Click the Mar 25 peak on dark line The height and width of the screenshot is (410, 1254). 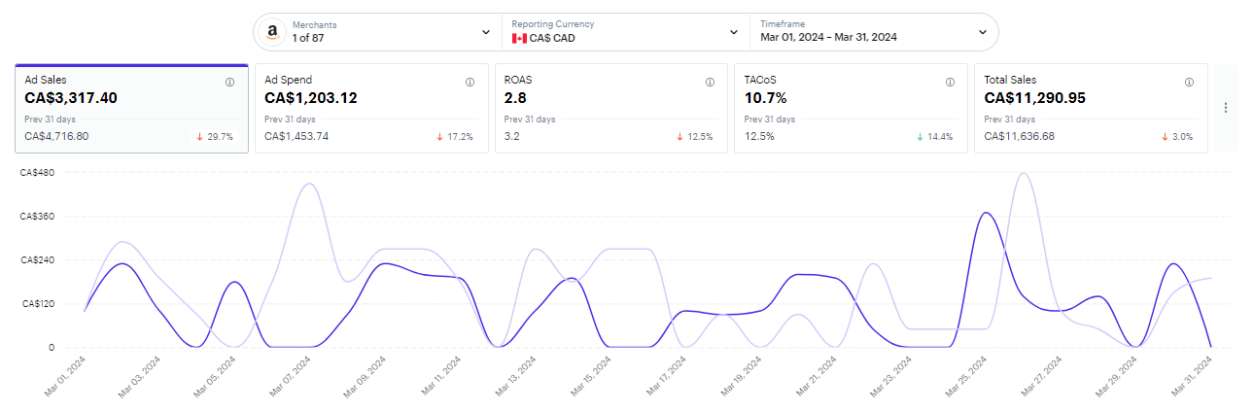(x=985, y=213)
